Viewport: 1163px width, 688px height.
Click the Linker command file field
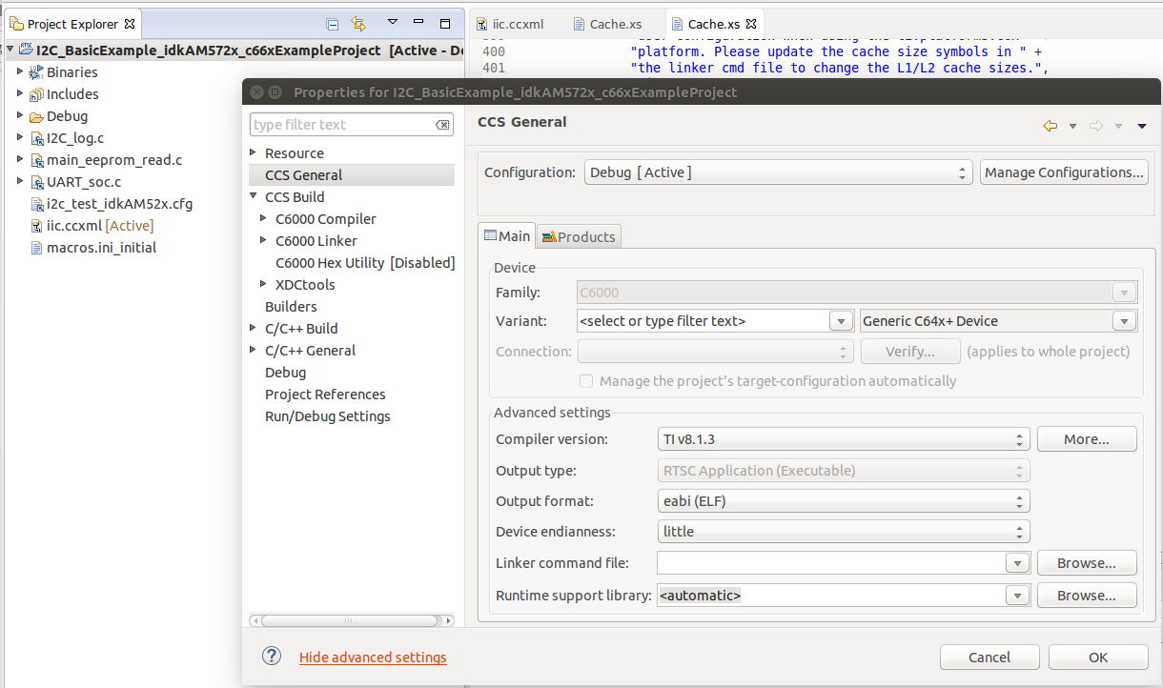830,563
